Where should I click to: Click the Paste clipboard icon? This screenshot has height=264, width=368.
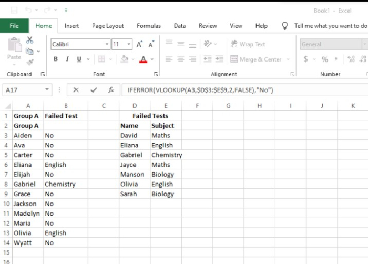point(14,45)
